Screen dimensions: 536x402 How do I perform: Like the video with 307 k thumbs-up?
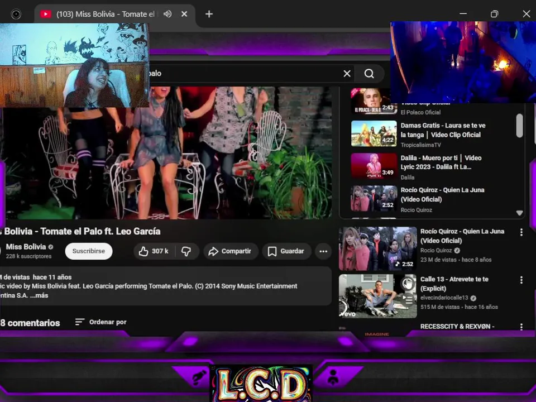[154, 251]
